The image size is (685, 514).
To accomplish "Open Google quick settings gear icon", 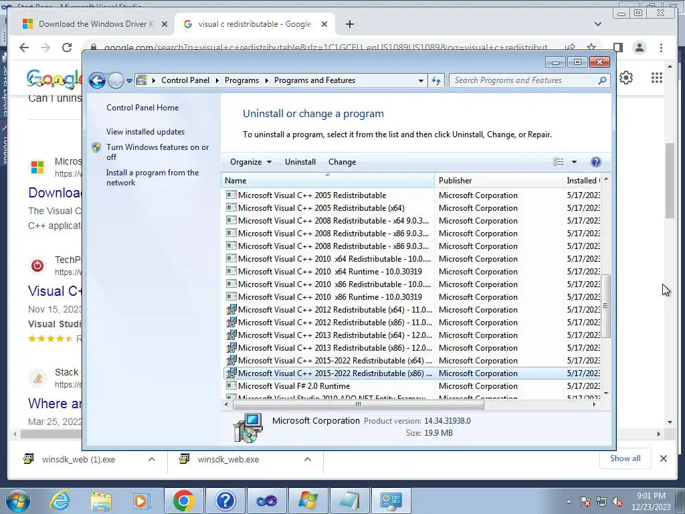I will (x=626, y=78).
